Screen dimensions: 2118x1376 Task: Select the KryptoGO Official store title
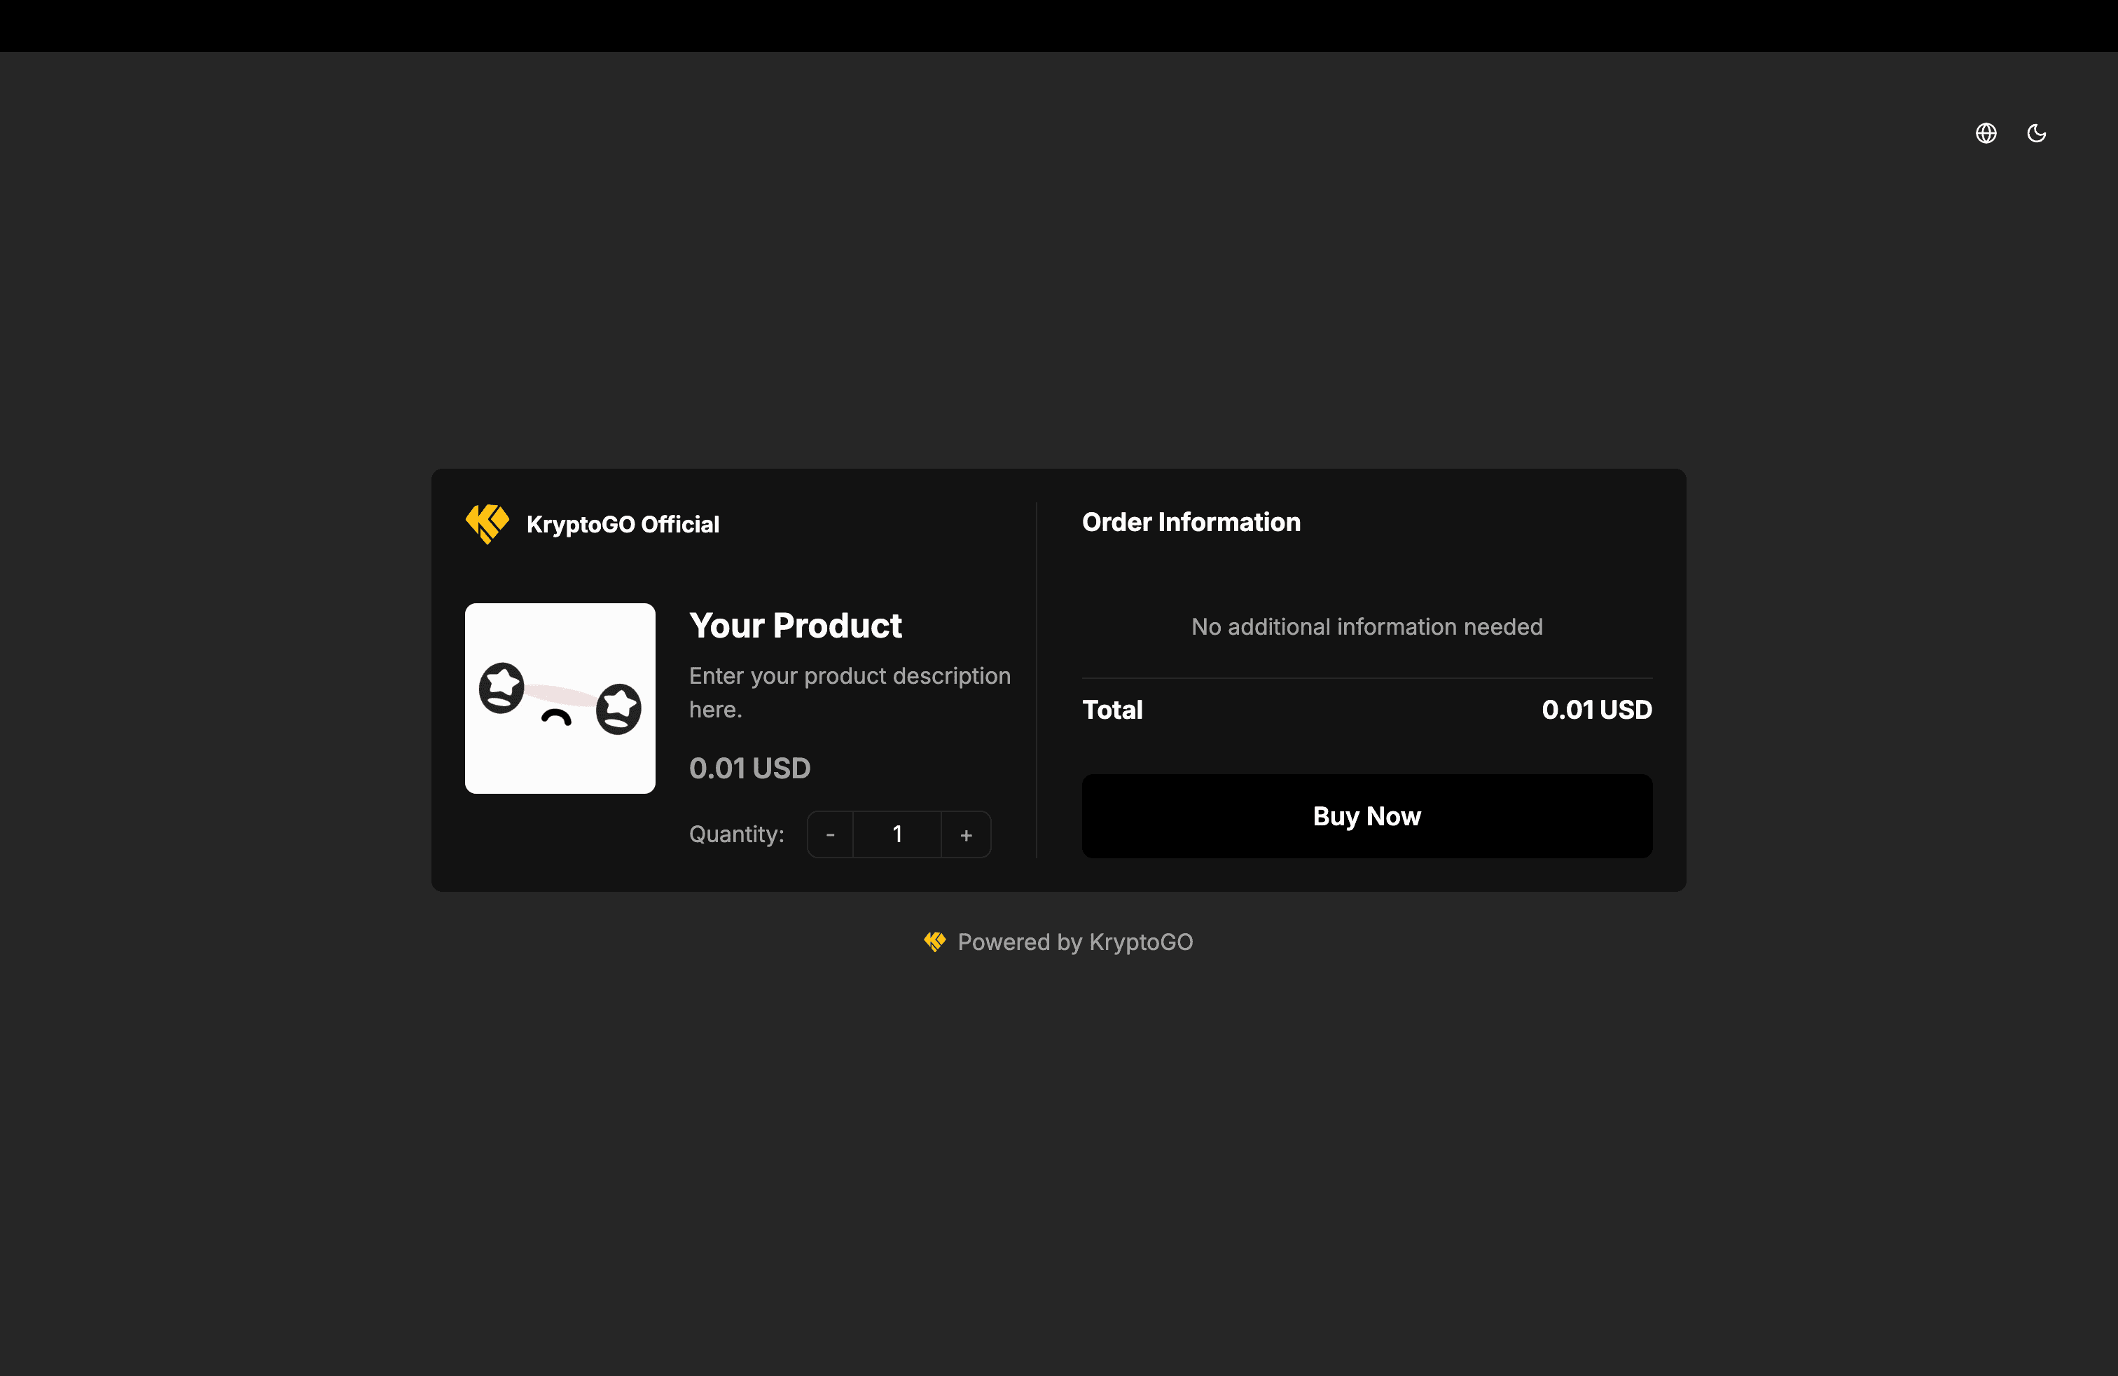tap(623, 523)
